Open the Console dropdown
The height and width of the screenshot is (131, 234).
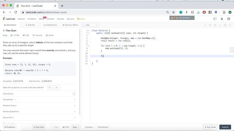point(89,127)
